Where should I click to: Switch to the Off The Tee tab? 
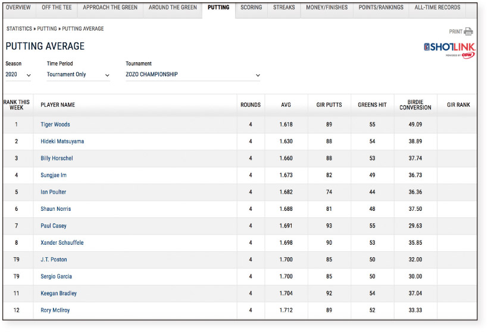tap(57, 8)
